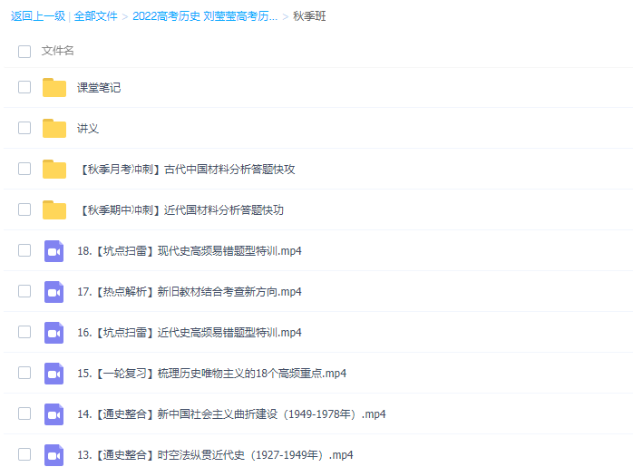
Task: Tick the checkbox for file 14 新中国社会主义曲折建设
Action: 24,414
